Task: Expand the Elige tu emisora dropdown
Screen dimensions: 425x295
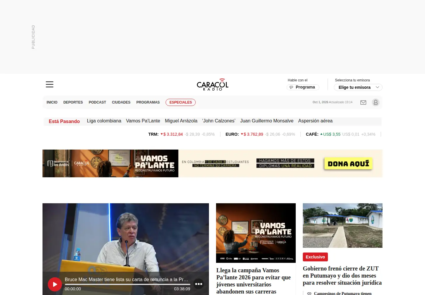Action: 358,87
